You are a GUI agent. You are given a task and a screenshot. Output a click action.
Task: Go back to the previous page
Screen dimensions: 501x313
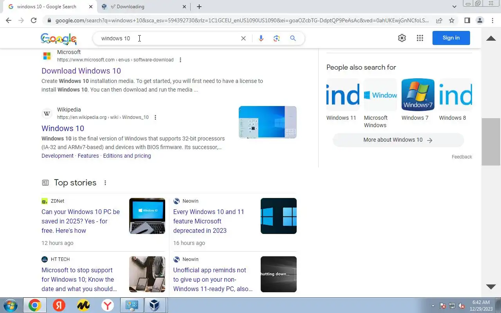(9, 20)
